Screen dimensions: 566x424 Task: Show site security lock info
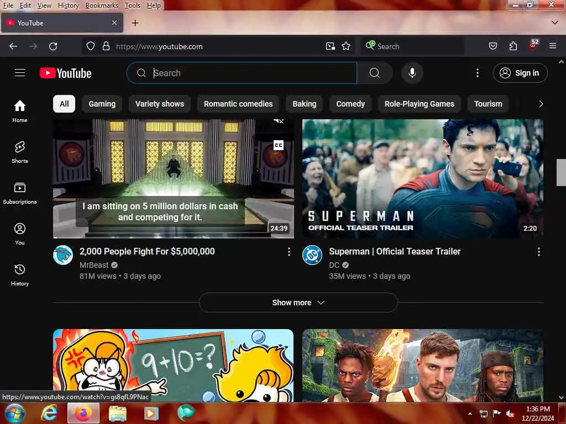point(106,46)
